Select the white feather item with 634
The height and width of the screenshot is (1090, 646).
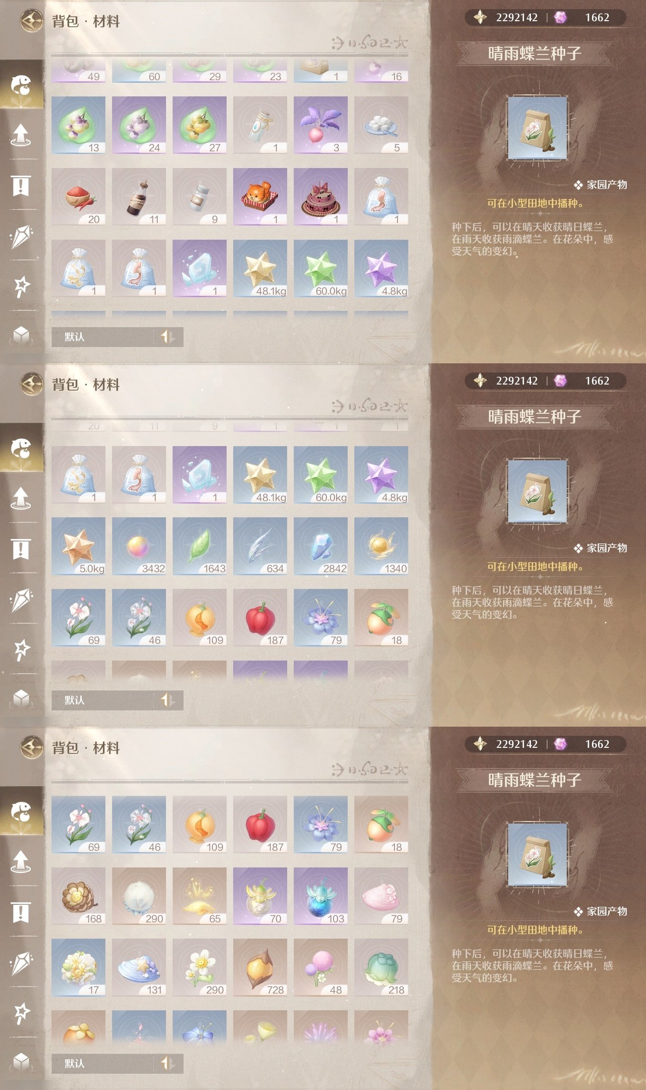260,546
